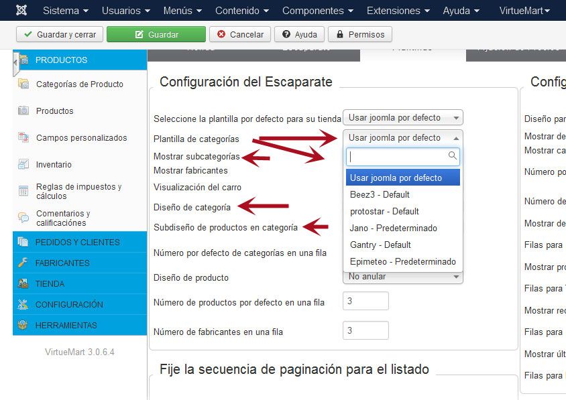Click the VirtueMart 3.0.6.4 version text
The image size is (566, 400).
click(x=80, y=352)
